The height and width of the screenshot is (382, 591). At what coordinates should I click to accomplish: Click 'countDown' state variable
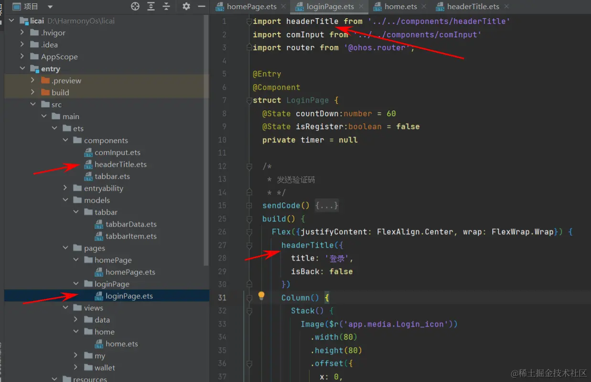[317, 114]
